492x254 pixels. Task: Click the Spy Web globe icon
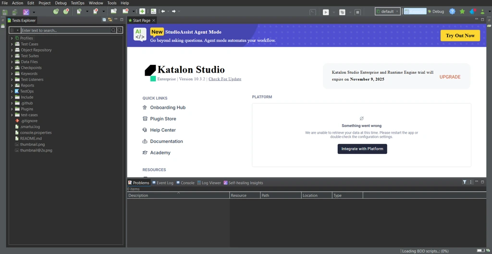(x=56, y=12)
